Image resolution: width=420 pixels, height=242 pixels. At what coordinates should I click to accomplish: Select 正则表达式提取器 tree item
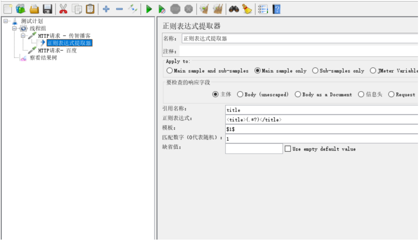[70, 43]
